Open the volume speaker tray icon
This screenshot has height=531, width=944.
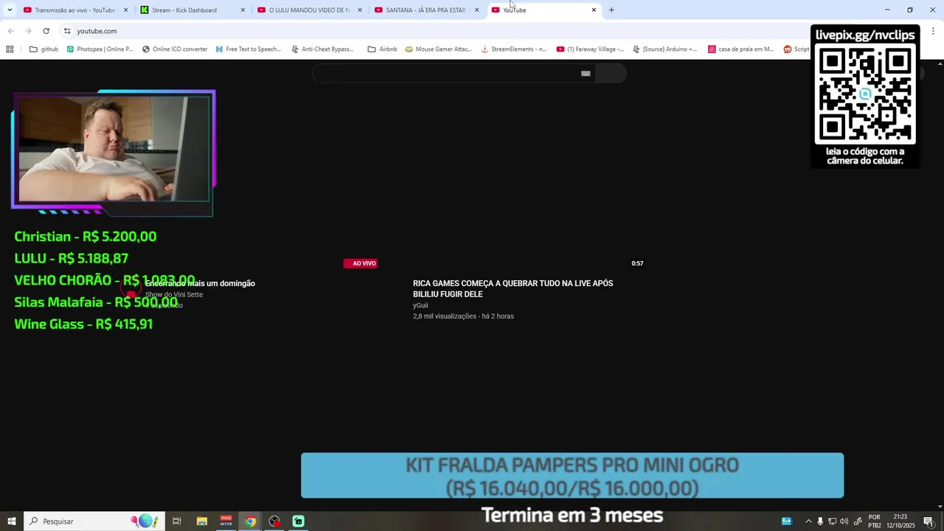pos(844,521)
